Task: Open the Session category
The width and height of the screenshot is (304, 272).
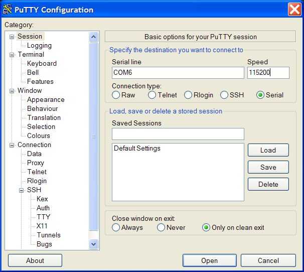Action: point(30,36)
